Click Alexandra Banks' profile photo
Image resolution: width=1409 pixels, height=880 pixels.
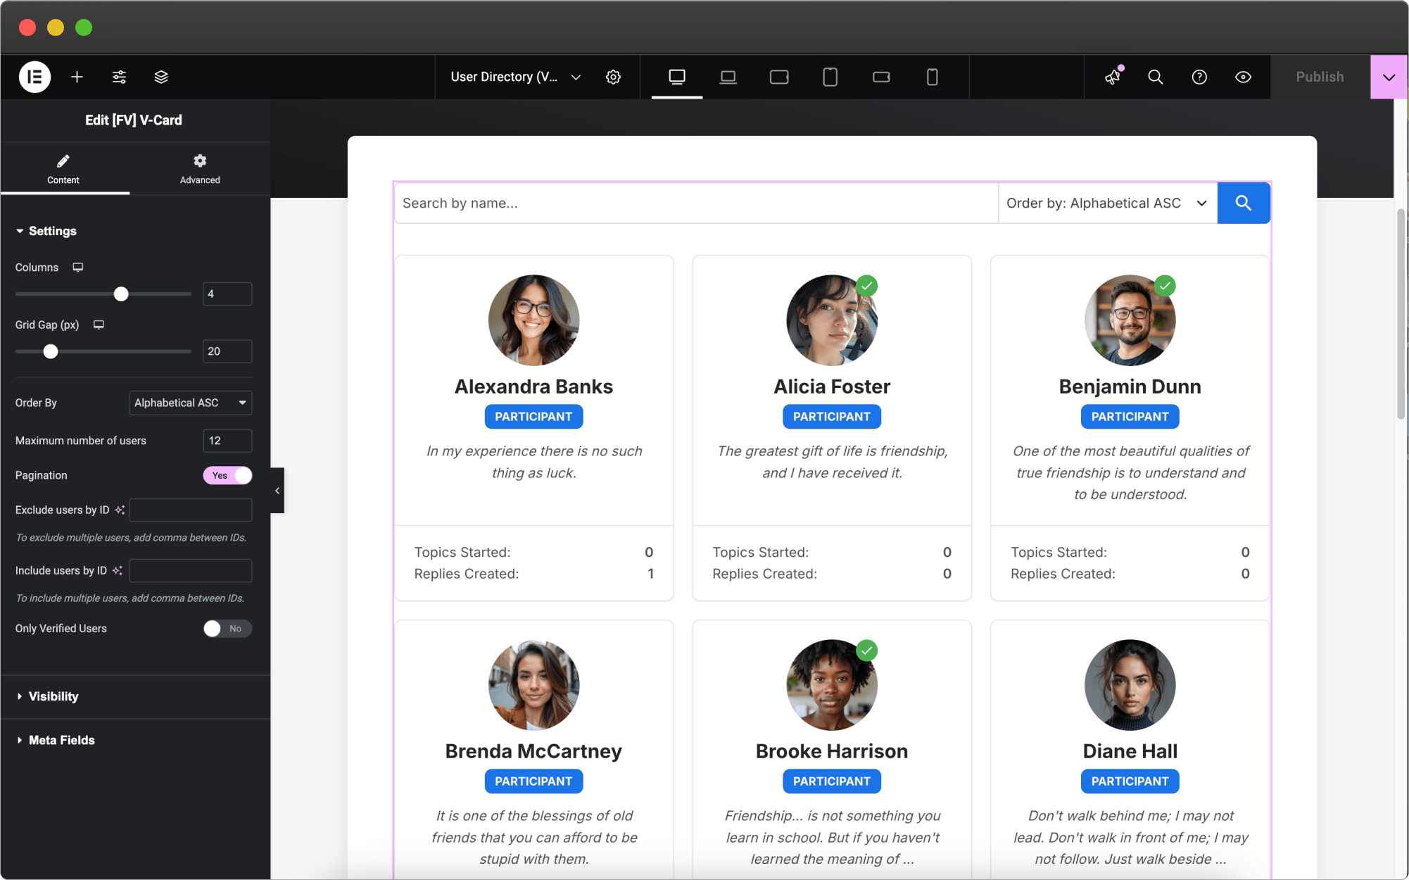tap(534, 320)
